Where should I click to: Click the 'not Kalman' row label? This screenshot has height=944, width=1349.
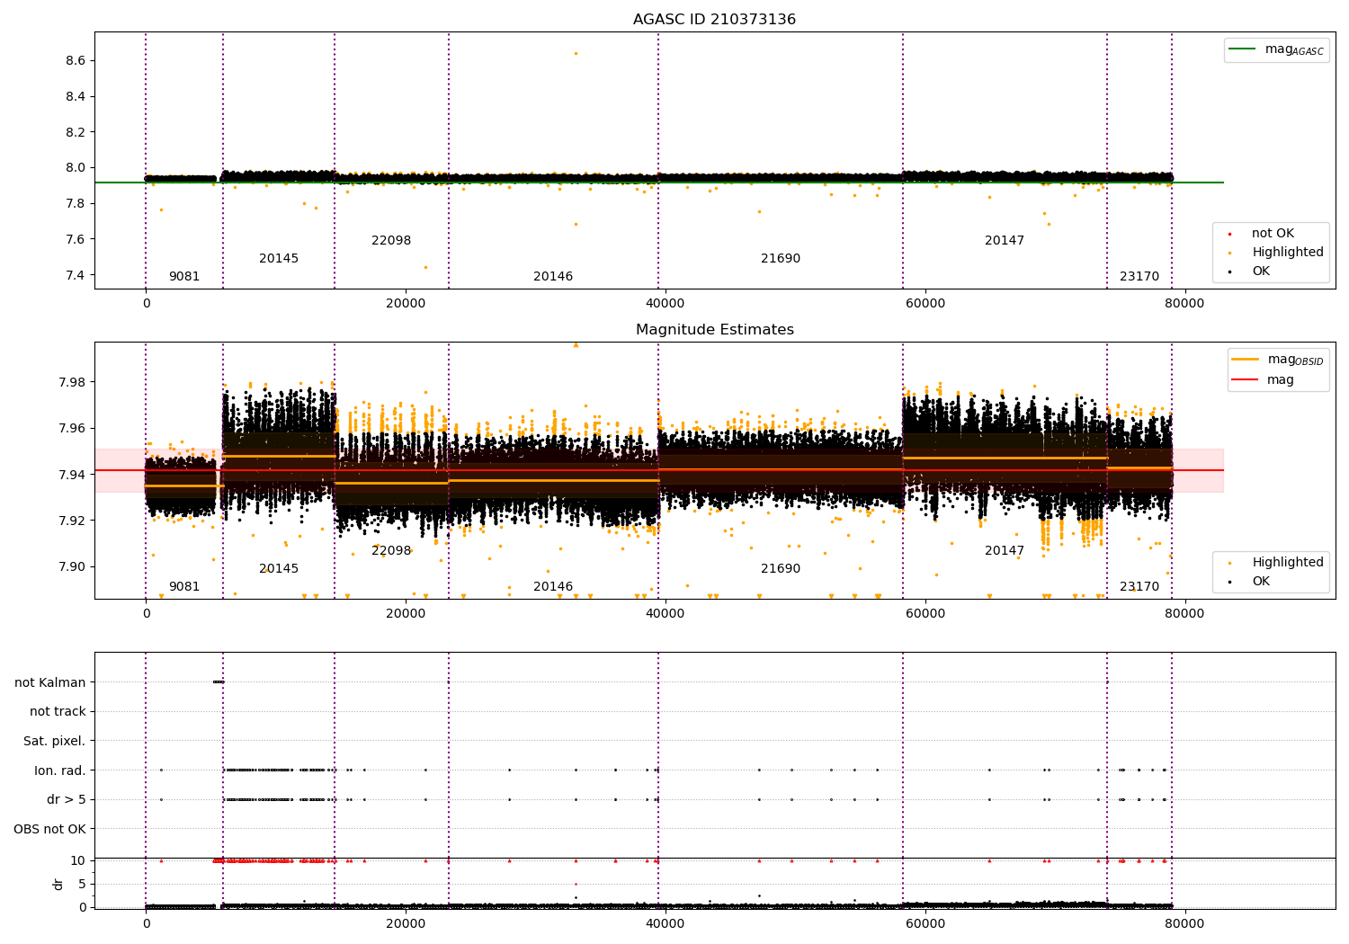pos(50,682)
